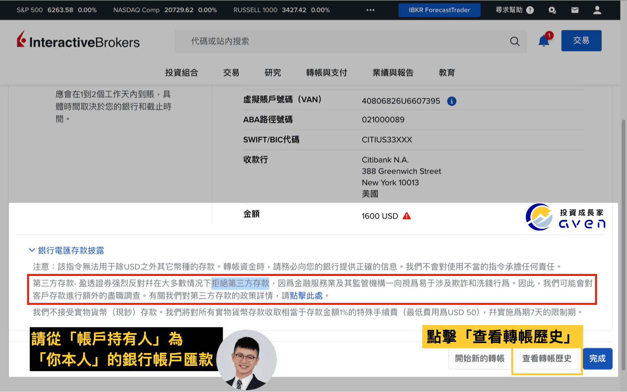Click the blue 交易 button

pos(581,41)
